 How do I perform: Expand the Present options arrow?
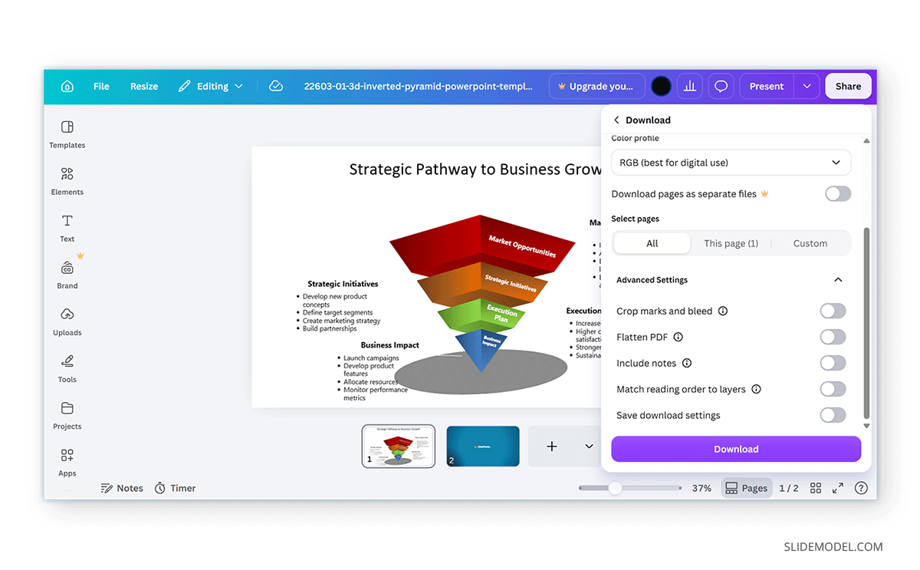(807, 87)
